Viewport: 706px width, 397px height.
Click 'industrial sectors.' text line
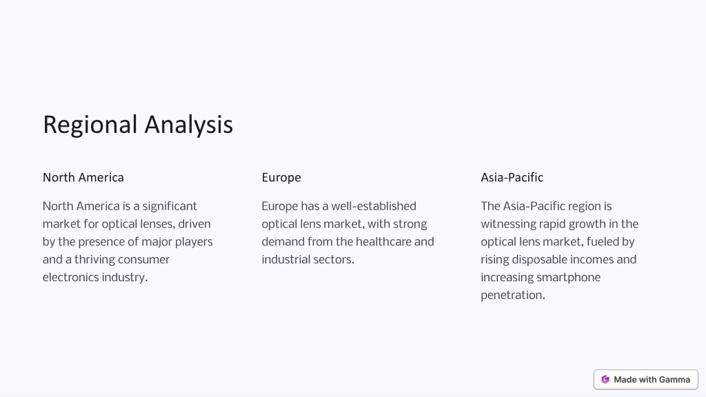(308, 260)
